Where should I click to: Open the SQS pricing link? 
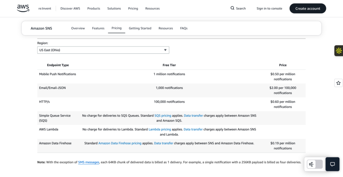tap(163, 115)
